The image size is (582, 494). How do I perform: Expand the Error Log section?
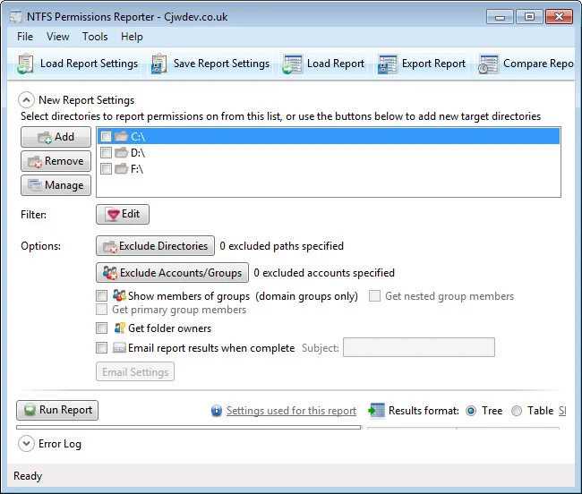[x=26, y=444]
